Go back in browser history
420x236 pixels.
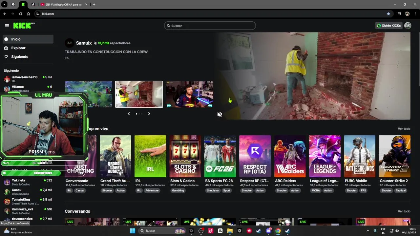pos(5,14)
